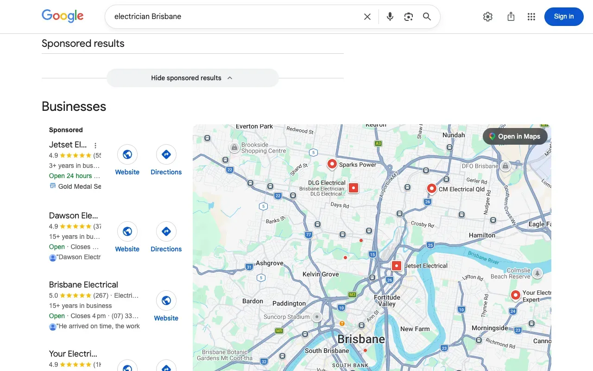Get directions to Jetset Electrical
593x371 pixels.
click(x=166, y=154)
